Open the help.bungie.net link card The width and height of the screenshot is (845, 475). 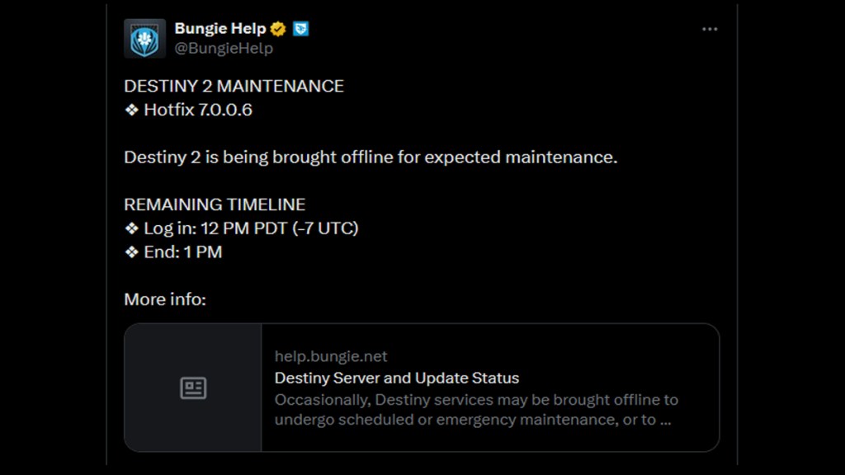tap(331, 356)
